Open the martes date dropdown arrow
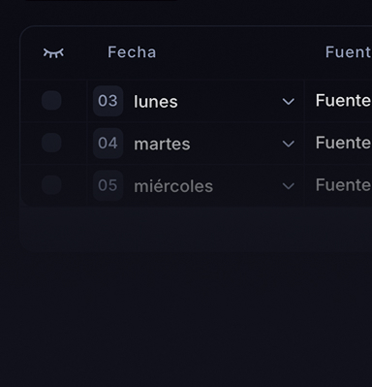This screenshot has height=387, width=372. [x=289, y=144]
